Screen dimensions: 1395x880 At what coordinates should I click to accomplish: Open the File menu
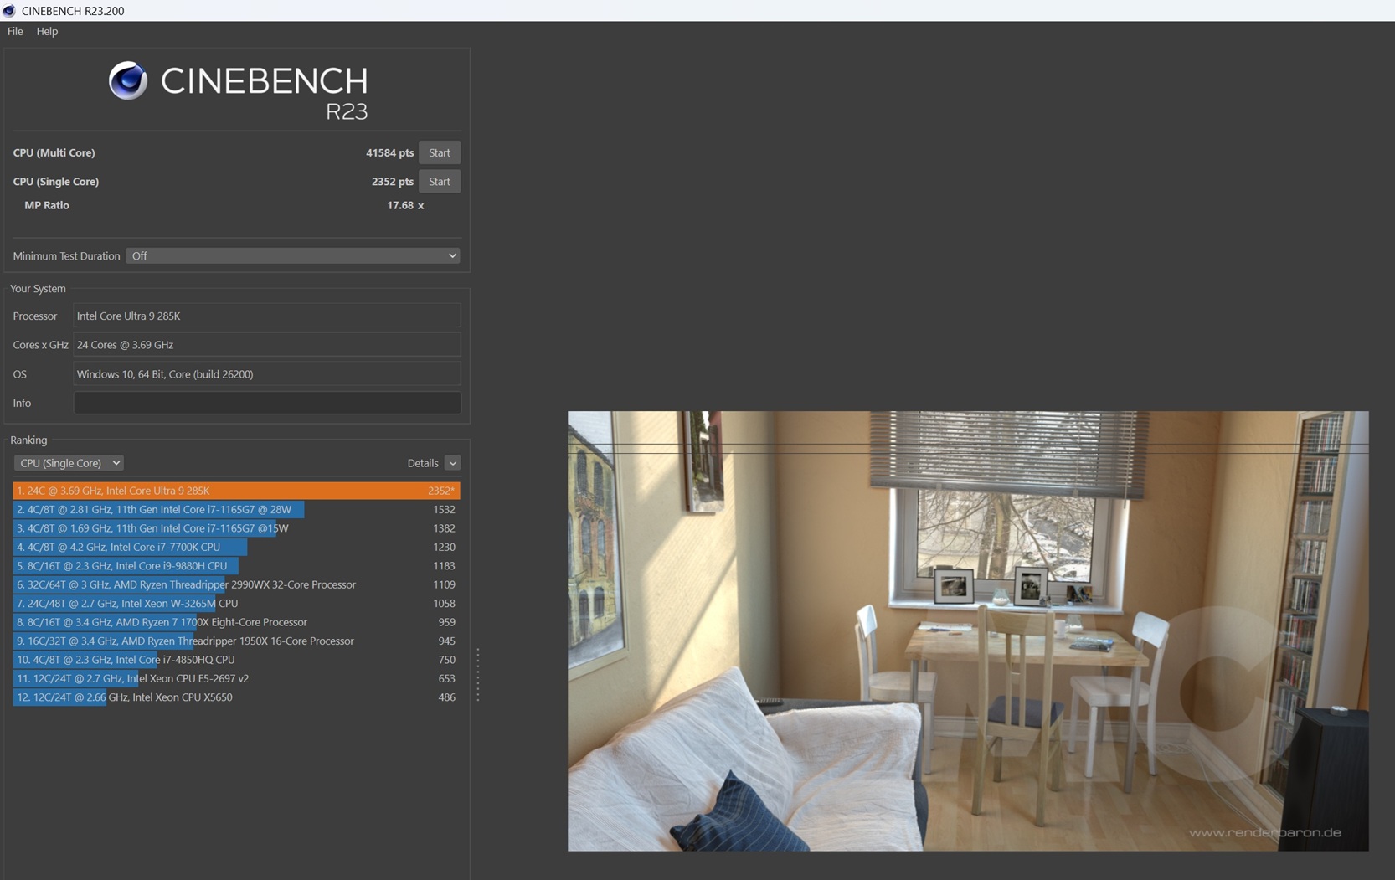15,31
